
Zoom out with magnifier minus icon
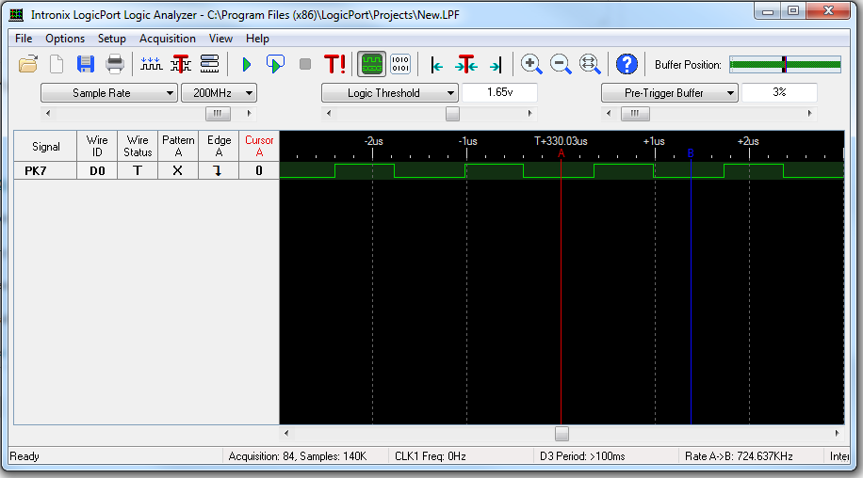click(x=561, y=64)
